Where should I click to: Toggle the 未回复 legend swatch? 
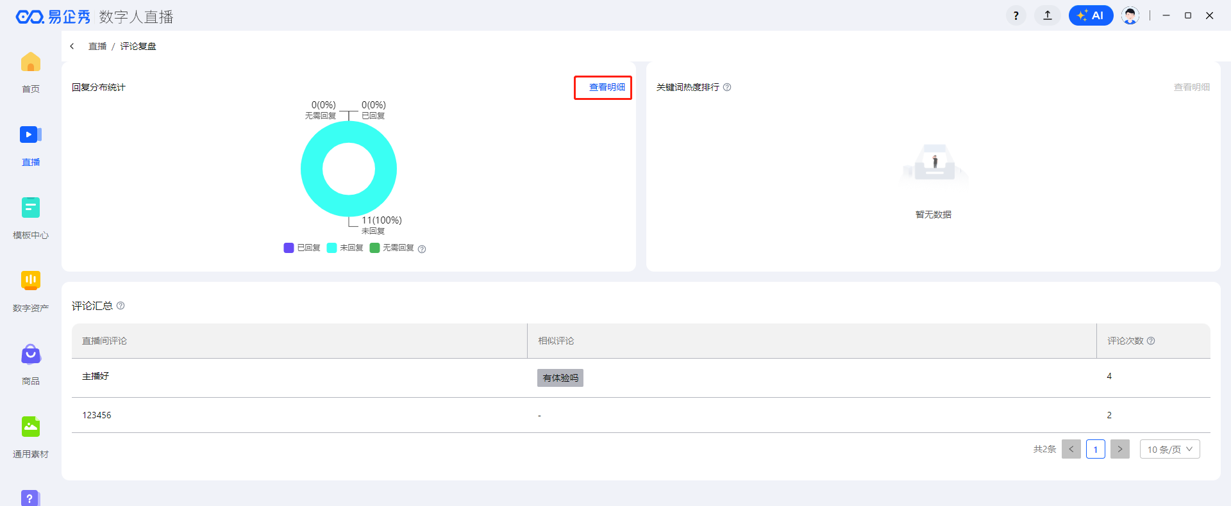point(331,248)
